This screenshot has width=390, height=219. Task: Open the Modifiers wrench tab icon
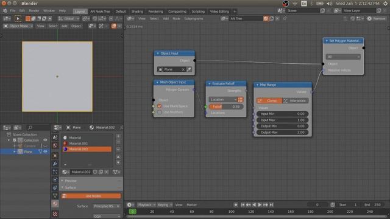tap(55, 164)
